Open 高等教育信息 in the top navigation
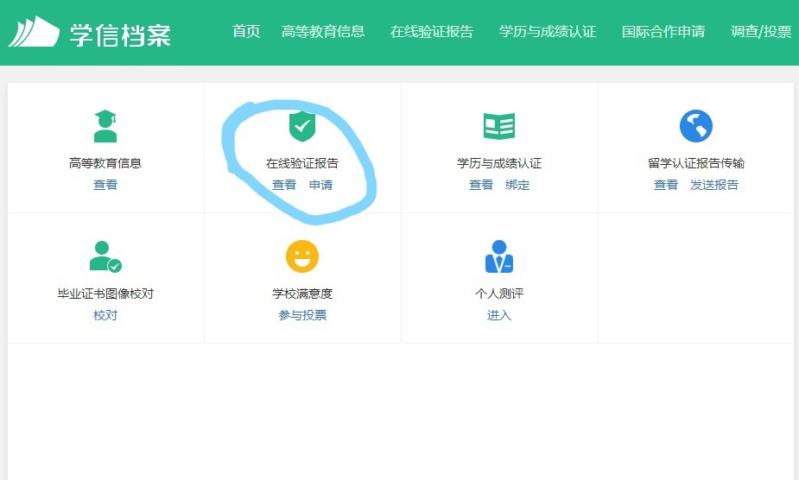799x480 pixels. pyautogui.click(x=323, y=32)
